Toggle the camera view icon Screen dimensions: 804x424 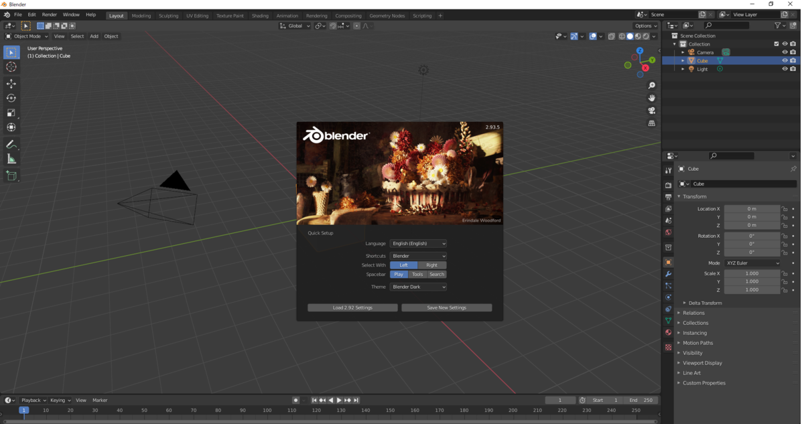click(652, 111)
